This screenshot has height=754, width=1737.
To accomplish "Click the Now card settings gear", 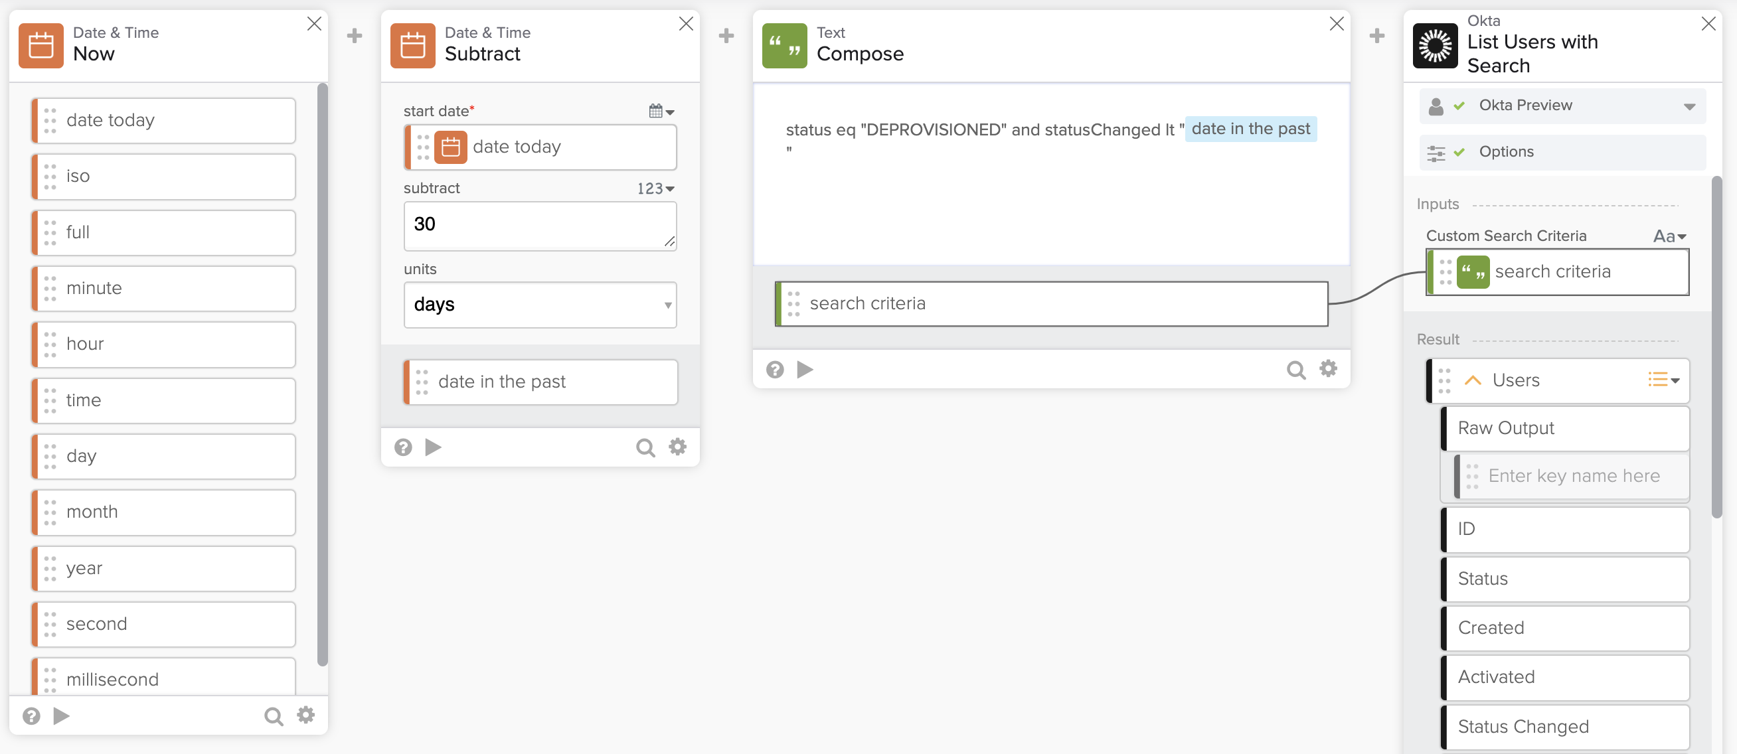I will pos(305,715).
